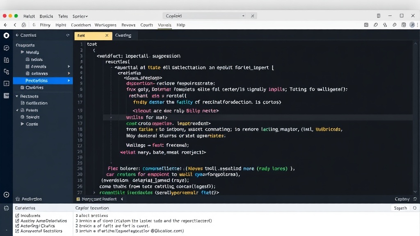Click the refresh icon in the Comtes panel header
The height and width of the screenshot is (236, 420).
tap(68, 35)
